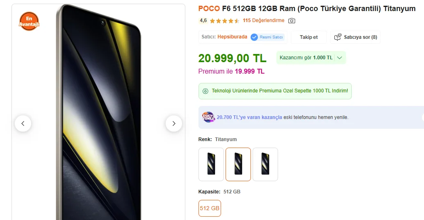Click the Eskiyi Yenile round logo
Viewport: 424px width, 220px height.
208,117
